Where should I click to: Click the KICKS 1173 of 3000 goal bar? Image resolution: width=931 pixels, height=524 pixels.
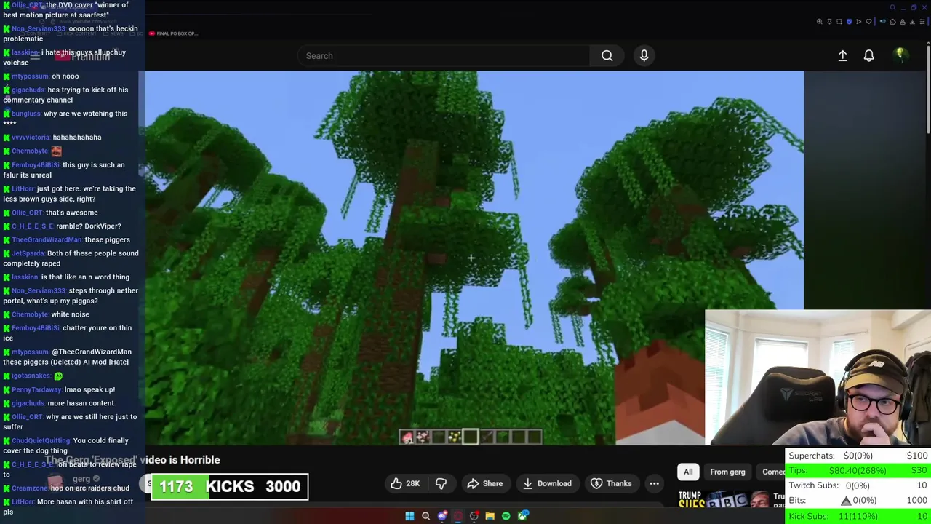229,486
